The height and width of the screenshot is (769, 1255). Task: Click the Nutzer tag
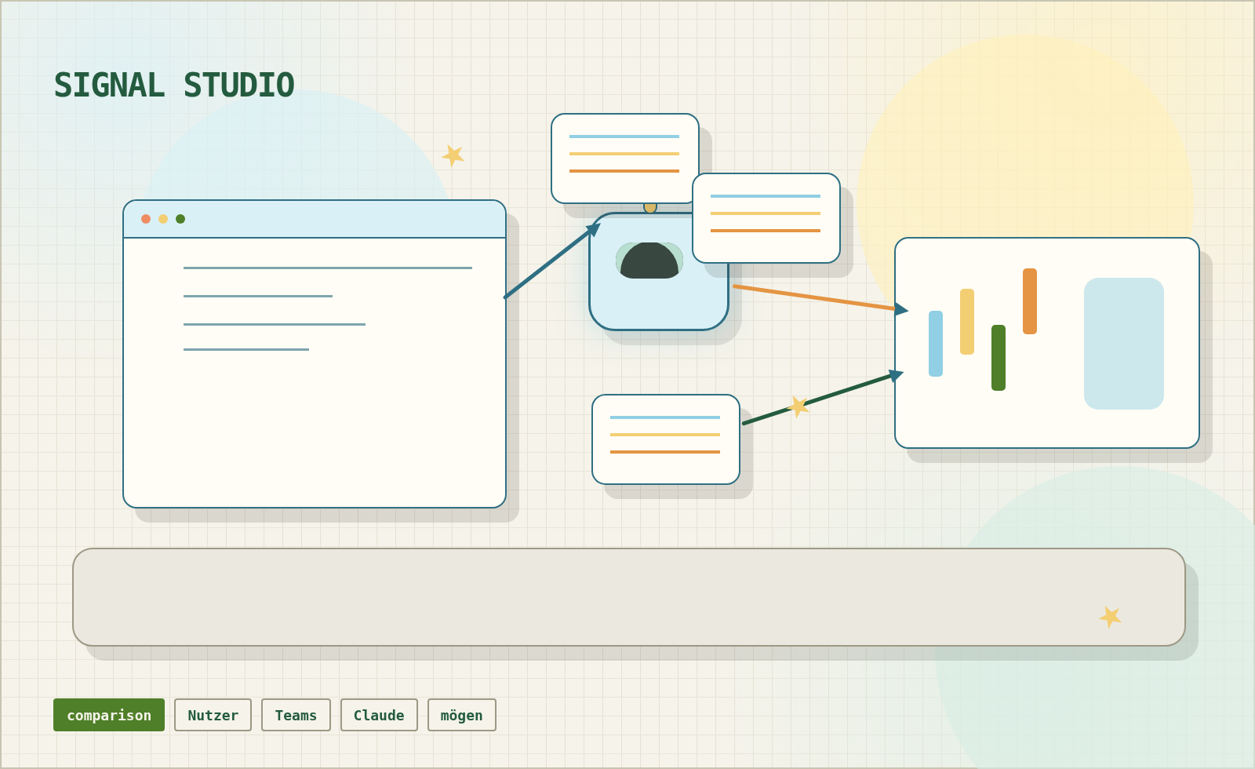point(213,715)
